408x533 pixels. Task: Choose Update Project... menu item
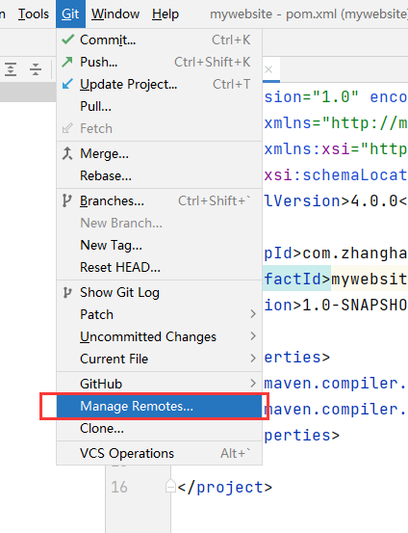pyautogui.click(x=159, y=84)
